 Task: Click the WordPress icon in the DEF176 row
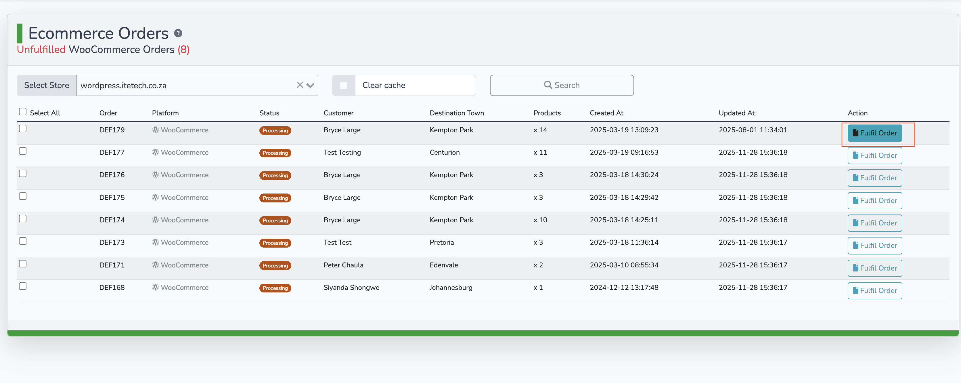click(x=155, y=175)
